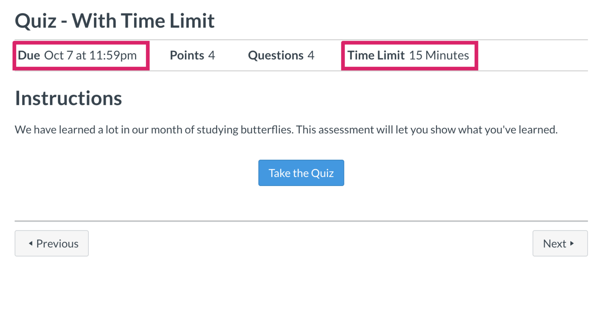
Task: Select the Previous navigation button
Action: (51, 243)
